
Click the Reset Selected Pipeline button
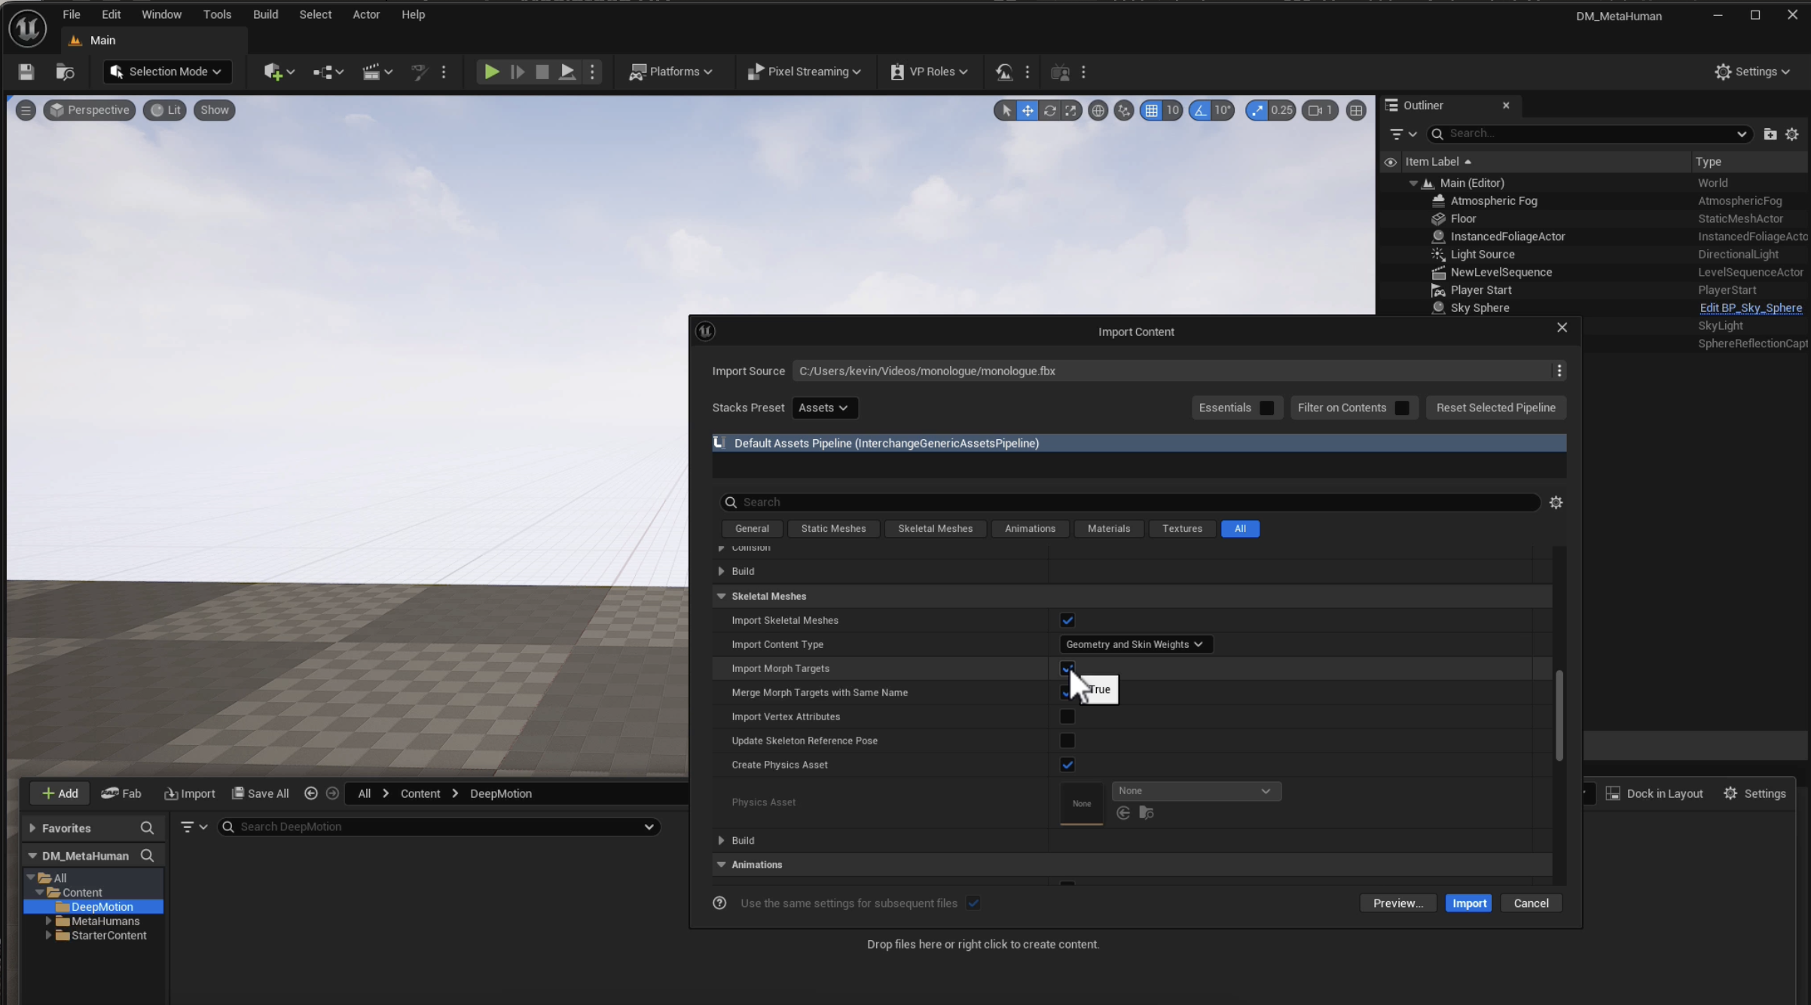(x=1495, y=408)
